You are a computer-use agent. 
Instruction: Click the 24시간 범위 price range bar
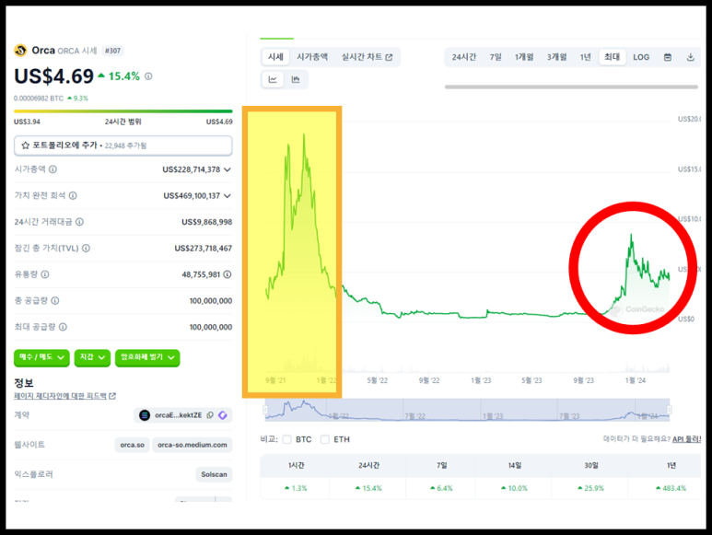coord(123,111)
